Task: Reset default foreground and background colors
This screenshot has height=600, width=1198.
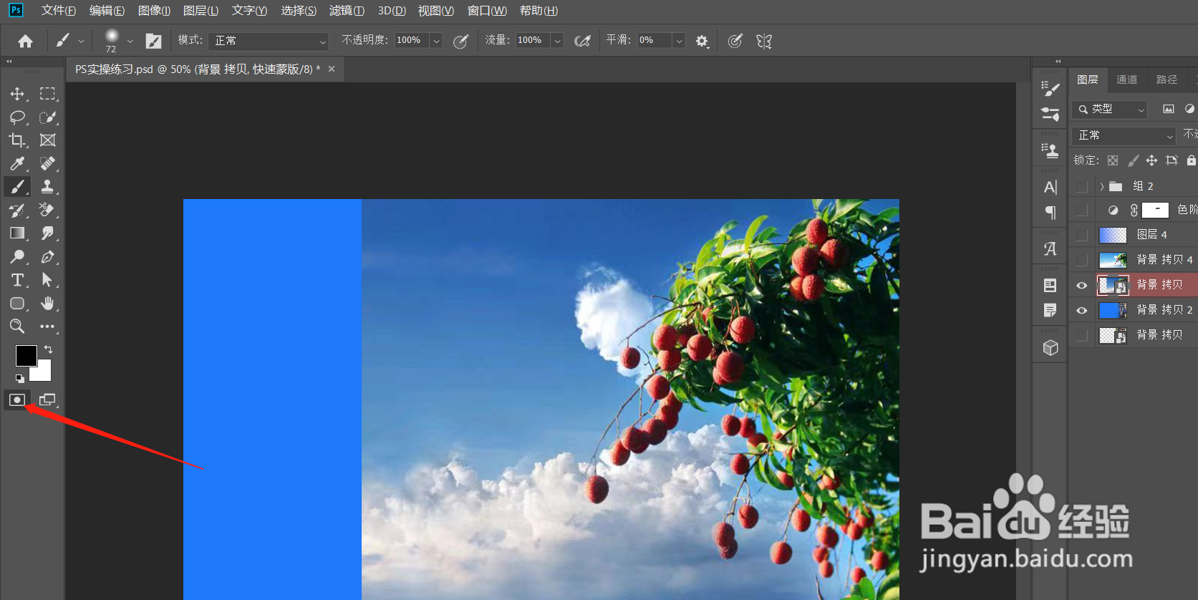Action: tap(19, 378)
